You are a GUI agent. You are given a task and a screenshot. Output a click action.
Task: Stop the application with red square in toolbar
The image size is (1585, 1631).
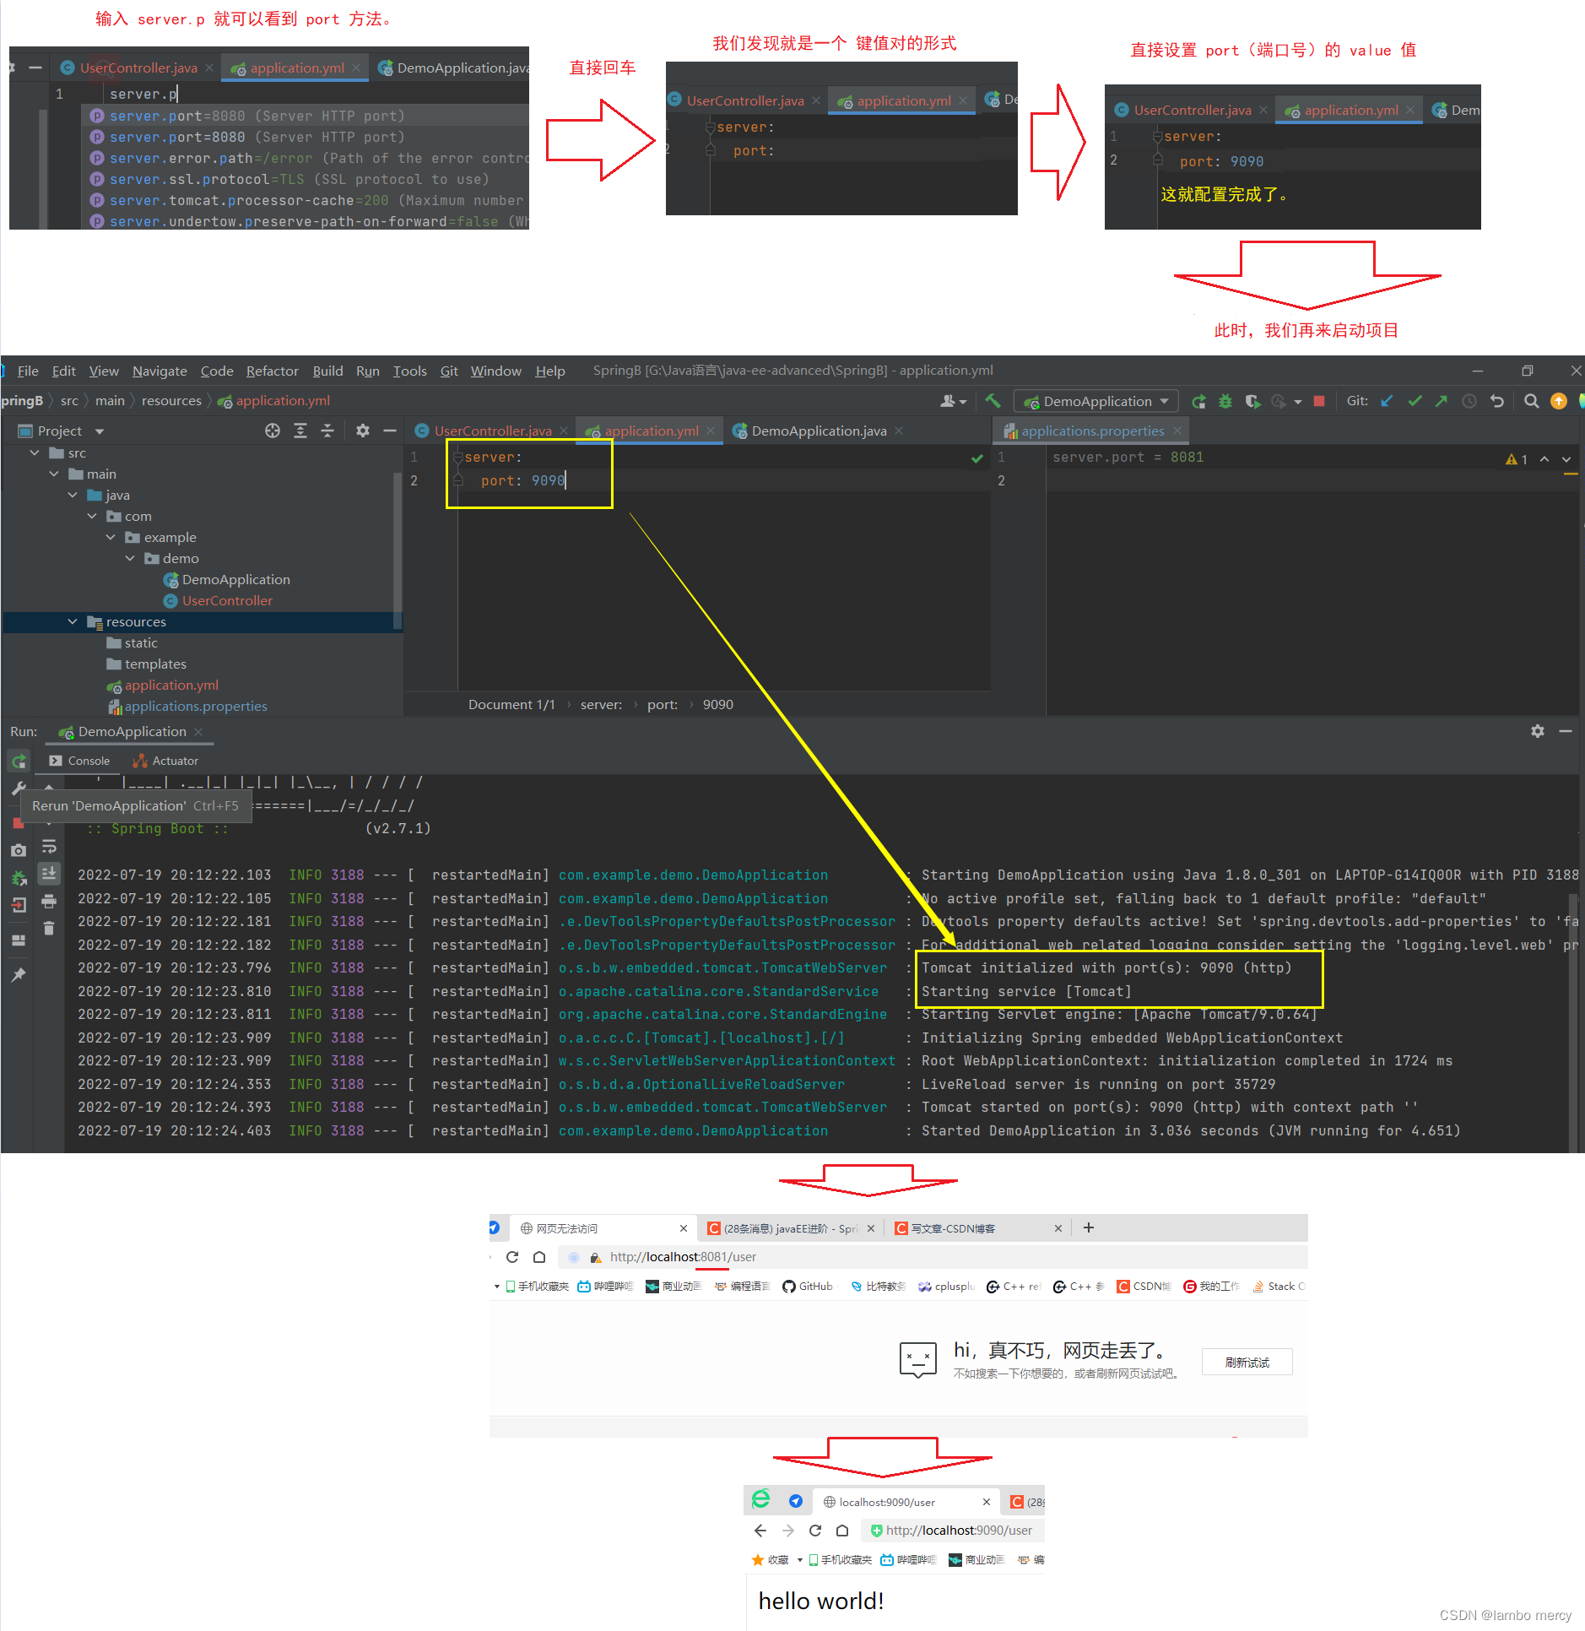coord(1319,402)
